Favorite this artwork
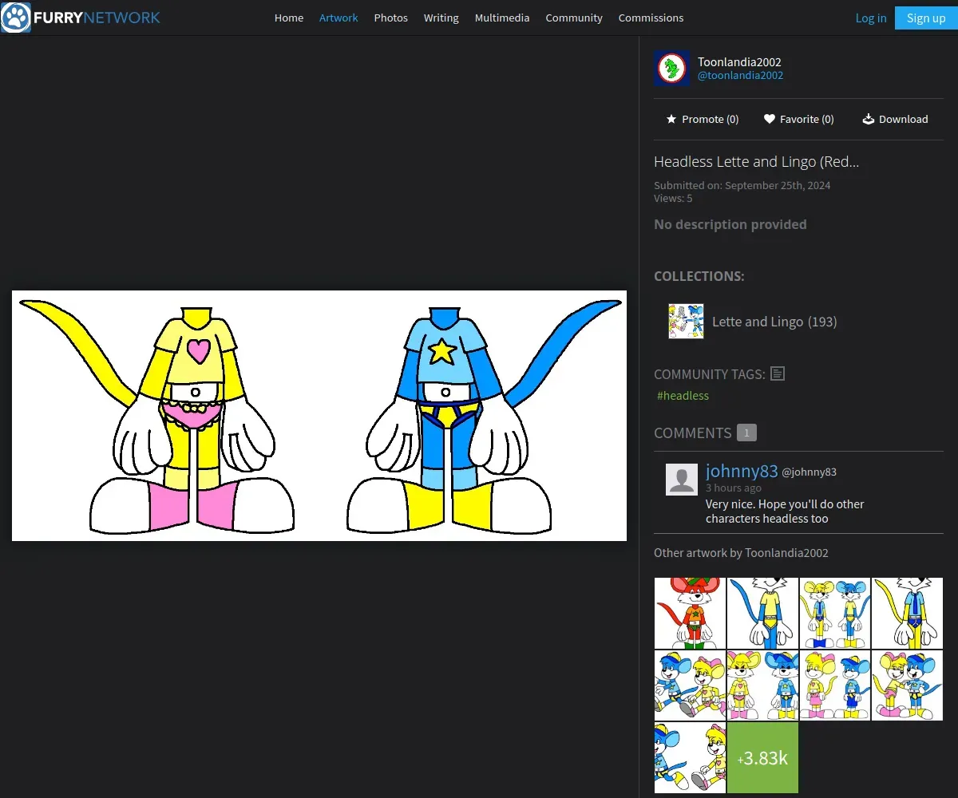Viewport: 958px width, 798px height. (798, 119)
